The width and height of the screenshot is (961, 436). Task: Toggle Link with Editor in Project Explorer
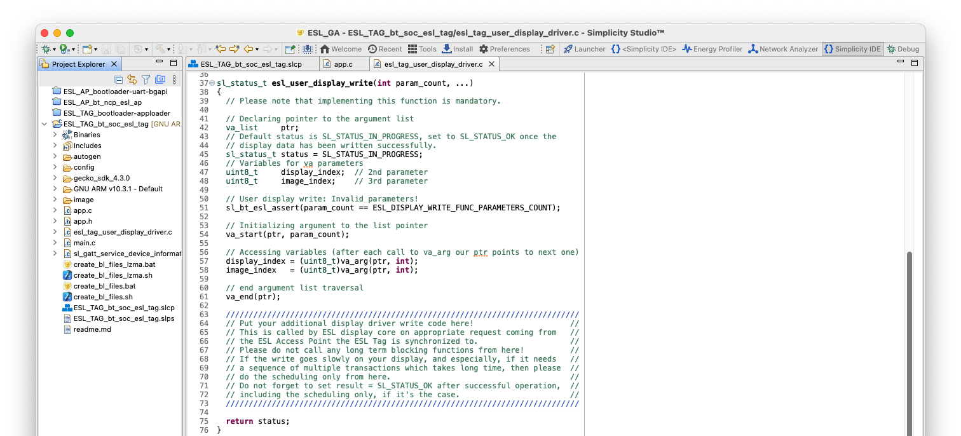pos(131,79)
